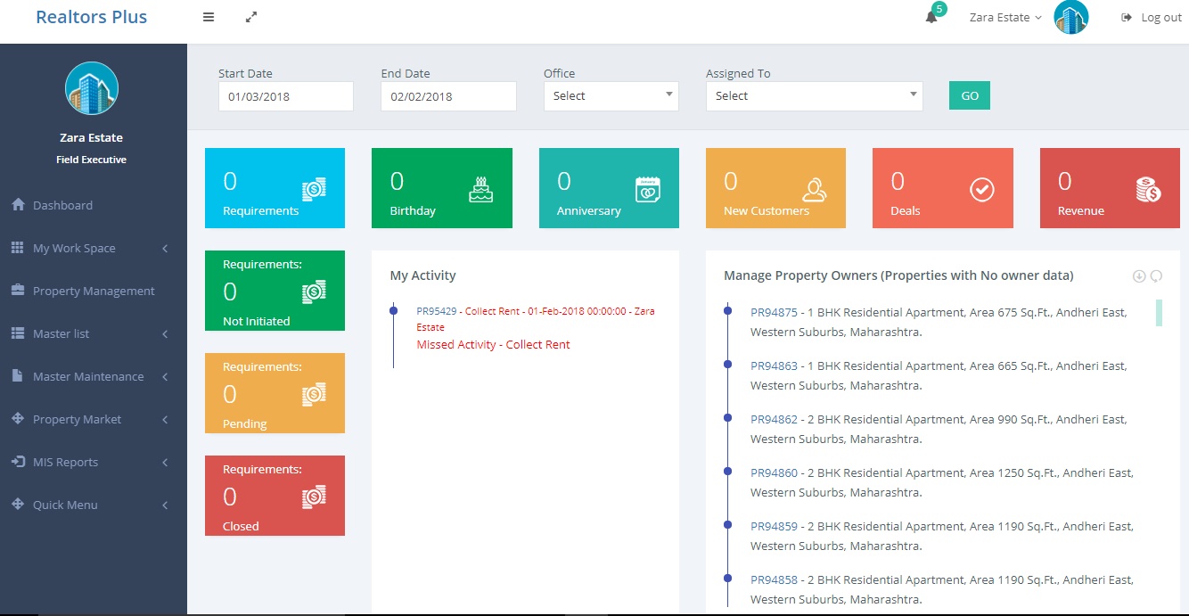Click the cake icon on Birthday card
The height and width of the screenshot is (616, 1189).
pos(480,188)
